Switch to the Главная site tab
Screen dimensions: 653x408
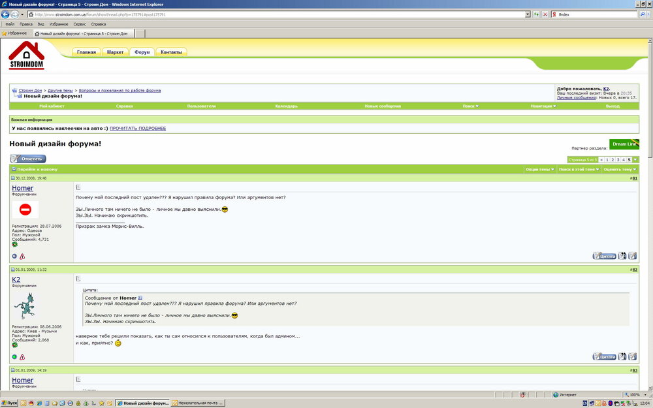pos(86,52)
